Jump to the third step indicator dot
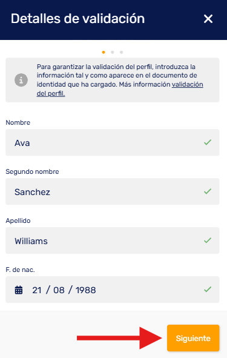 pos(122,52)
